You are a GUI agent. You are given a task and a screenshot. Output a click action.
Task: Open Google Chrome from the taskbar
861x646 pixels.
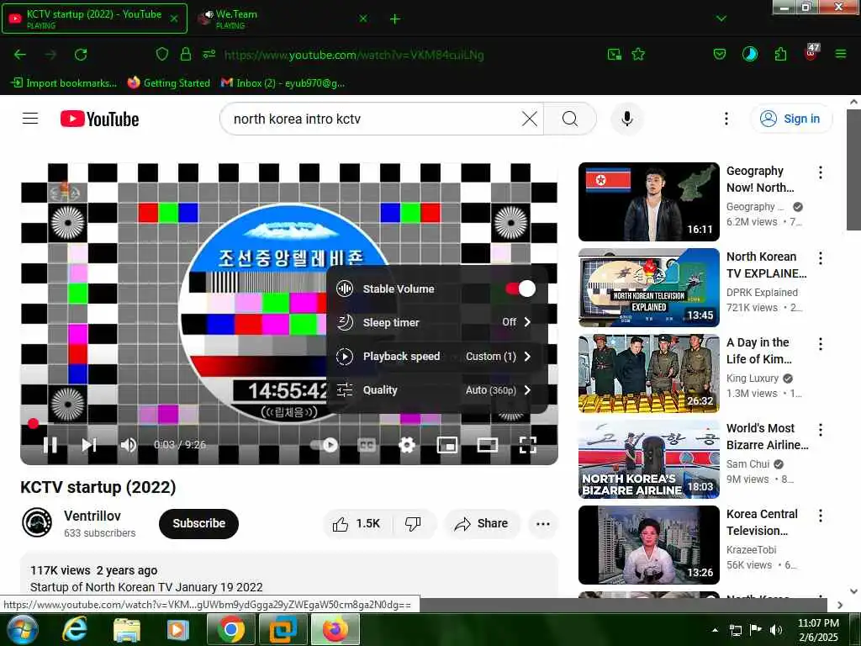point(230,629)
